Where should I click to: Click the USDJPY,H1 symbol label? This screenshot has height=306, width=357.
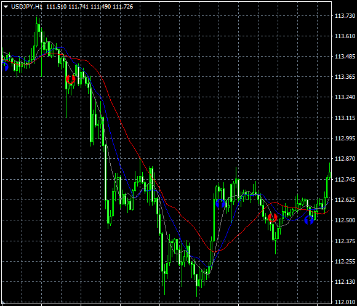(x=26, y=7)
